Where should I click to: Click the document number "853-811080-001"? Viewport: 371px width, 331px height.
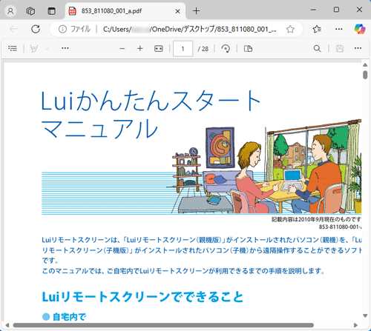pos(339,227)
